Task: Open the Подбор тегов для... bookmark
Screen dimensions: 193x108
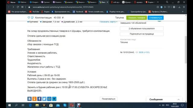Action: click(115, 12)
